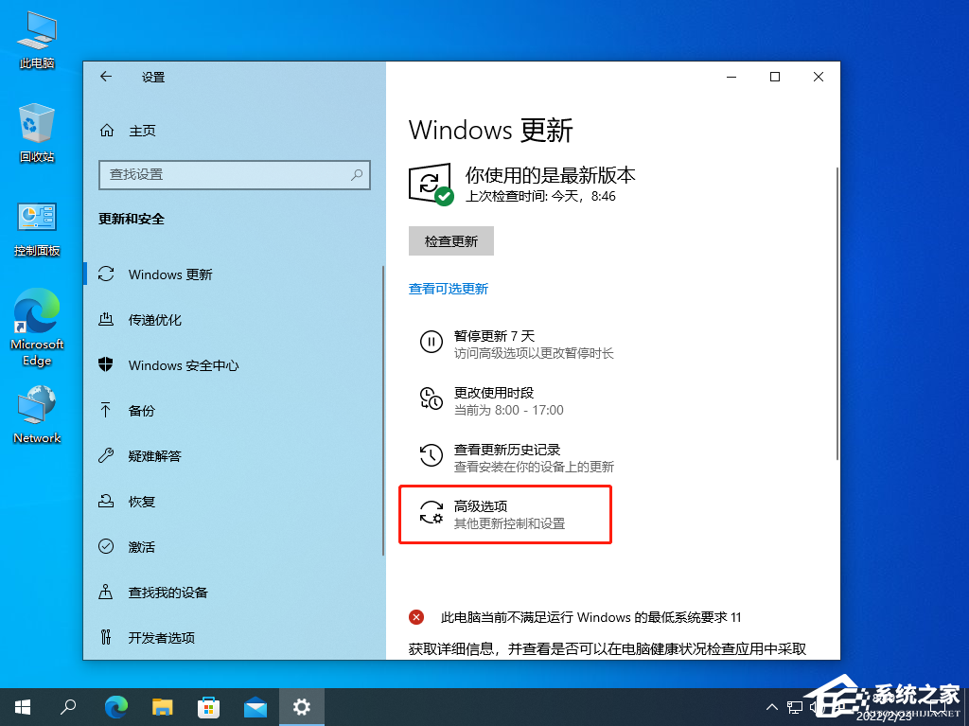Image resolution: width=969 pixels, height=726 pixels.
Task: Select the 恢复 recovery icon
Action: tap(107, 501)
